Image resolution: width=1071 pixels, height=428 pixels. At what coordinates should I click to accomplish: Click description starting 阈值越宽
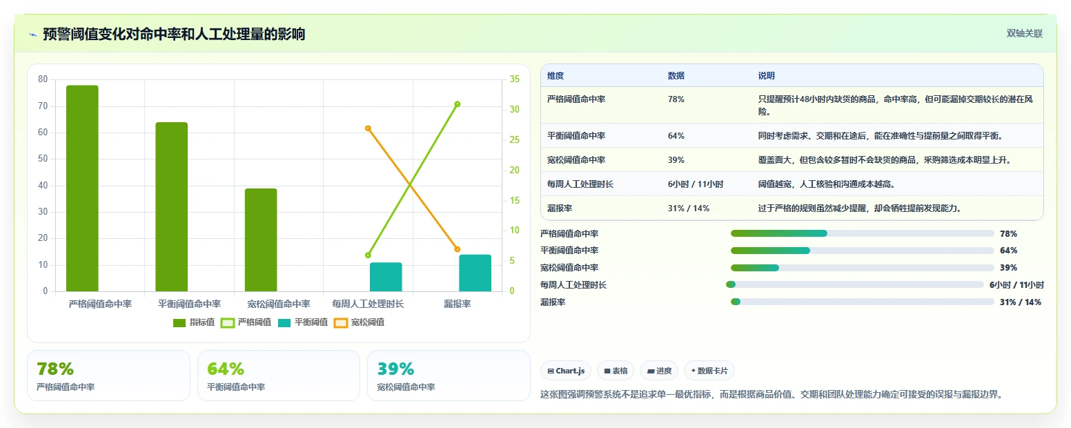tap(827, 184)
